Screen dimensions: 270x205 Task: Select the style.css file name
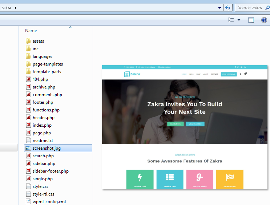point(40,186)
